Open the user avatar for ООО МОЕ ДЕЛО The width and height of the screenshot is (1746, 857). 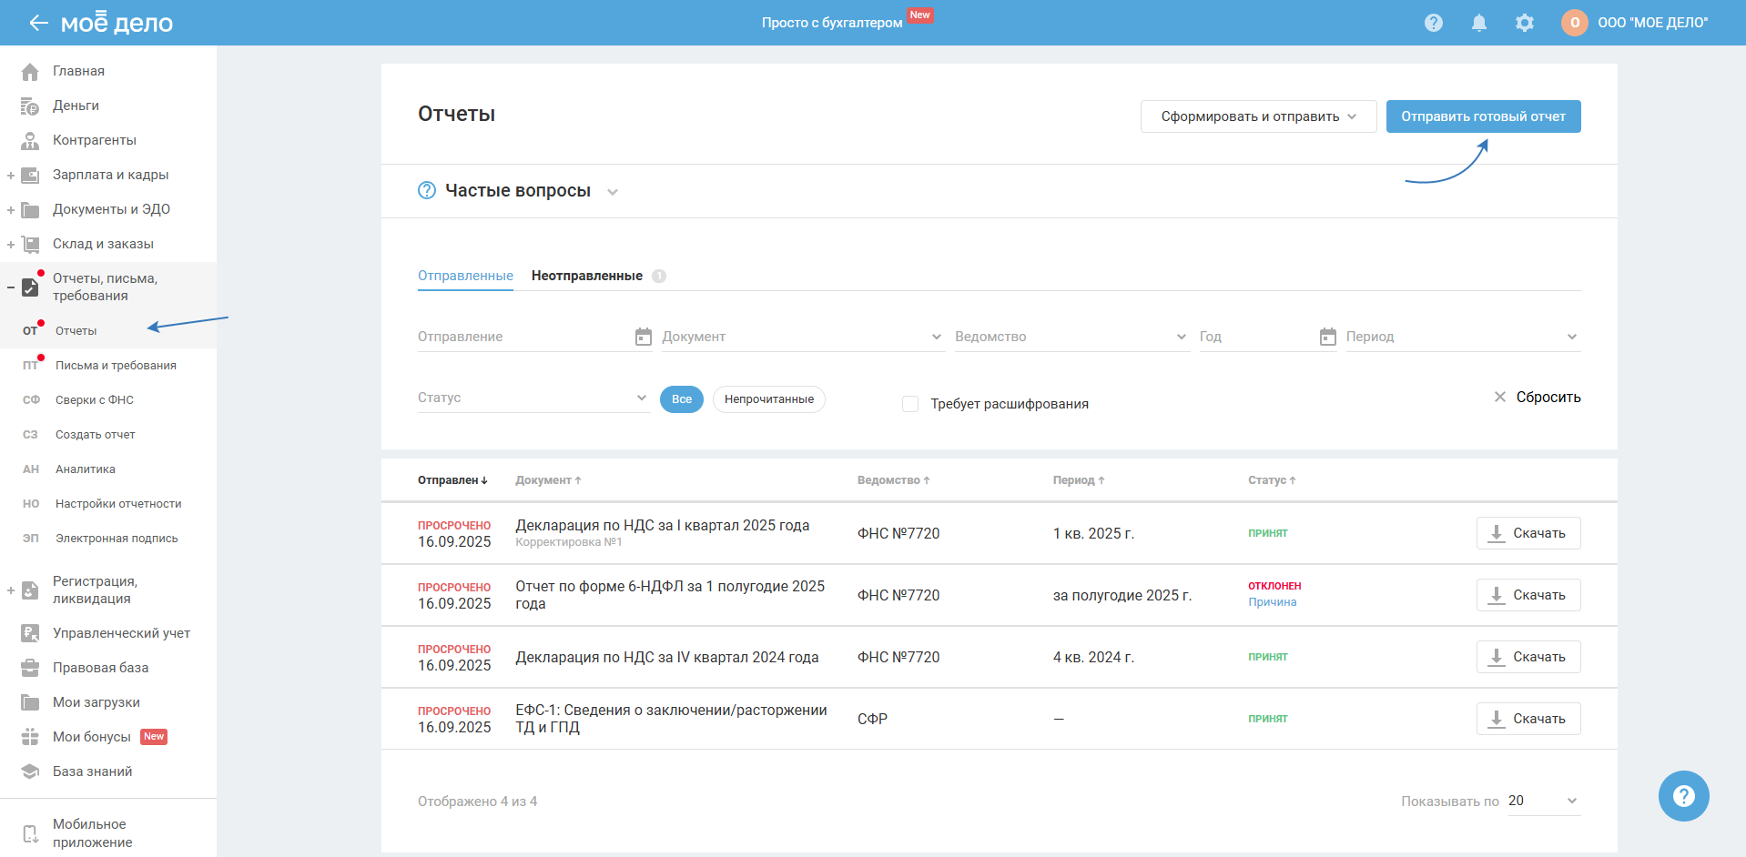1574,23
